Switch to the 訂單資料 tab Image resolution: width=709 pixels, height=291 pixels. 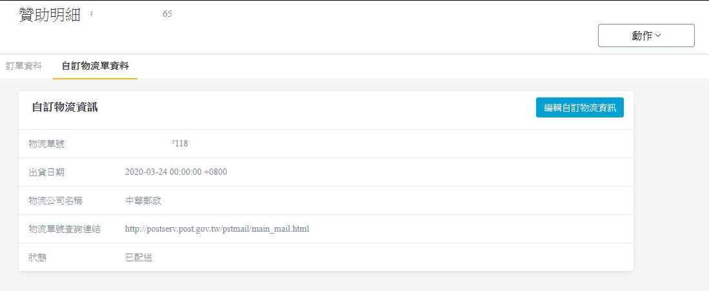click(24, 66)
